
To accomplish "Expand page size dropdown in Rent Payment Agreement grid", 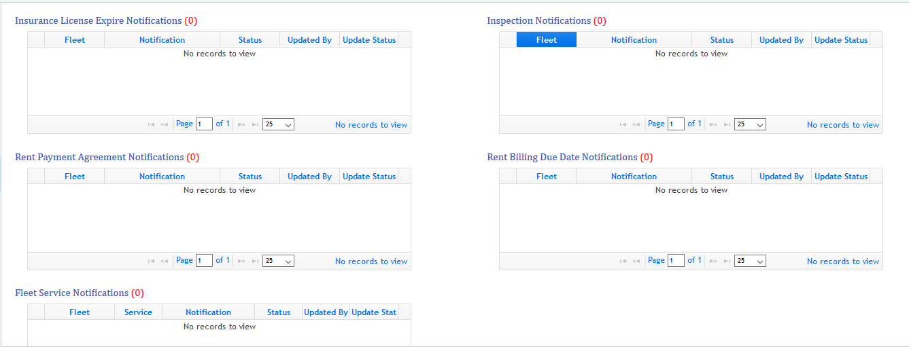I will coord(278,261).
